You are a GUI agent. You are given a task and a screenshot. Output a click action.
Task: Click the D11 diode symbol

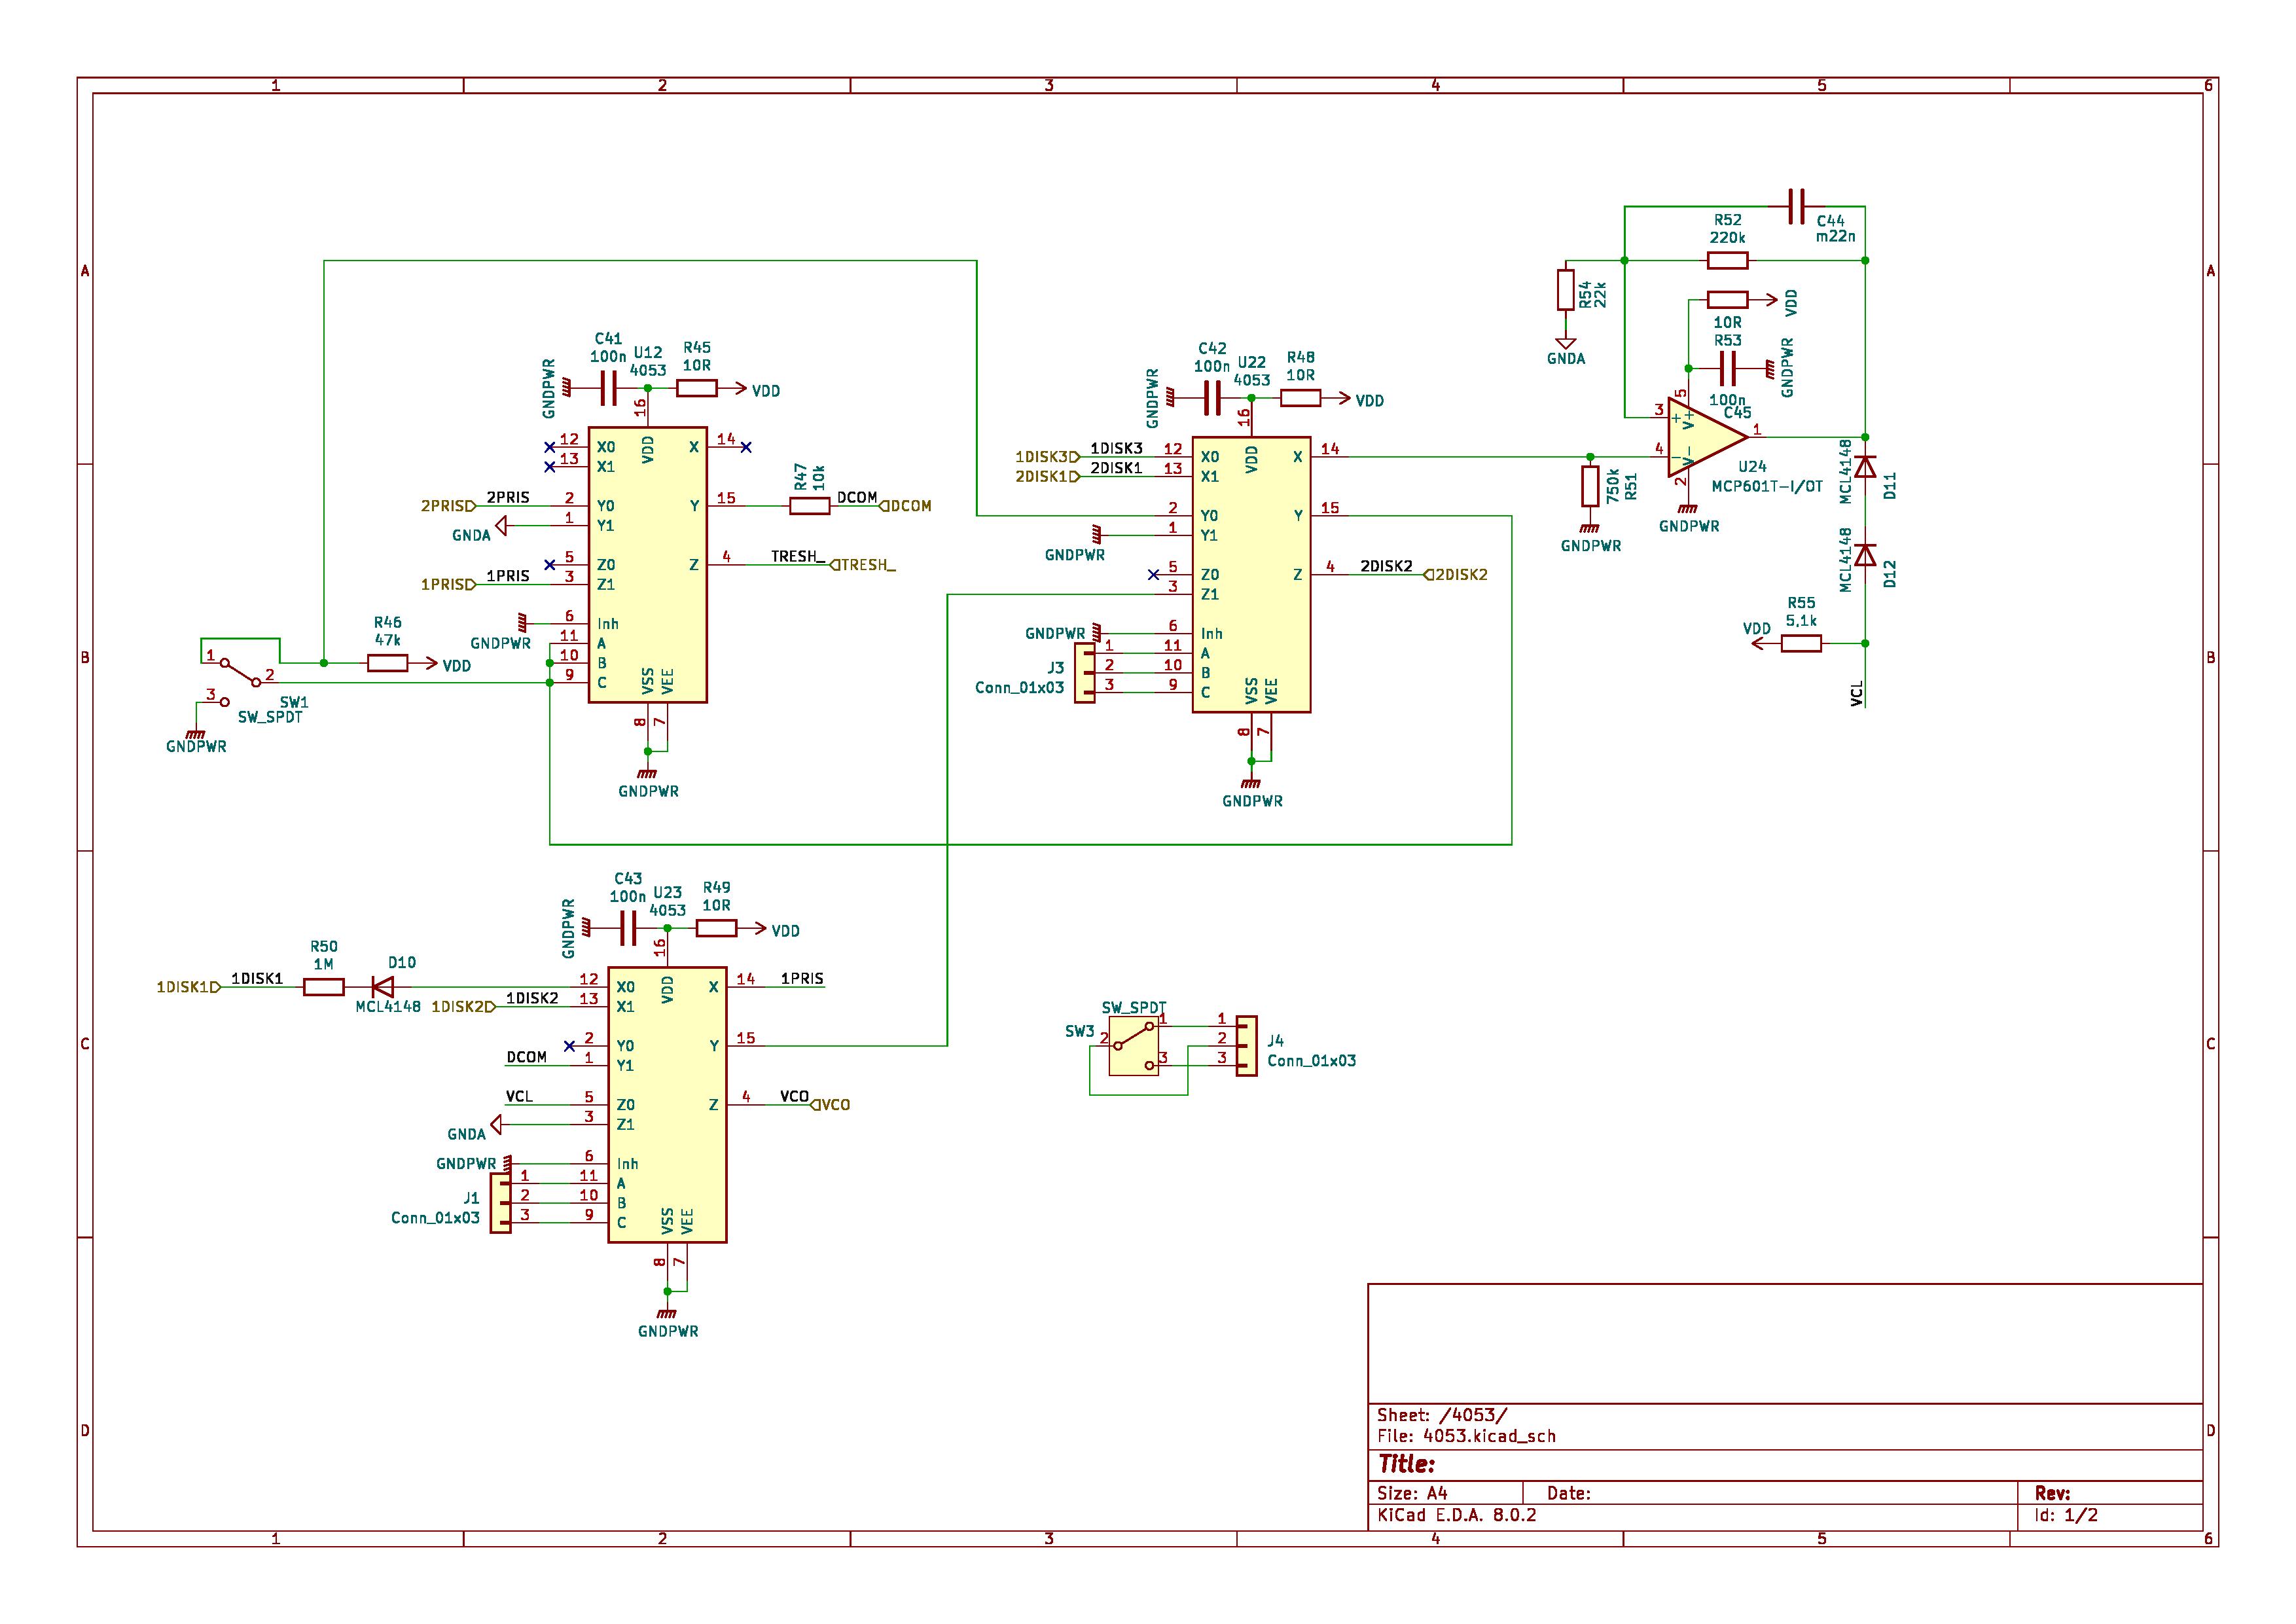click(x=1865, y=467)
